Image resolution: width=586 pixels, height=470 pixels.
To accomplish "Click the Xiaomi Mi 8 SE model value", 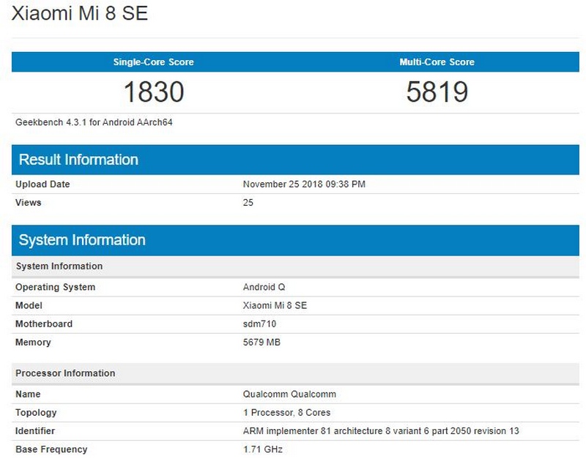I will [277, 305].
